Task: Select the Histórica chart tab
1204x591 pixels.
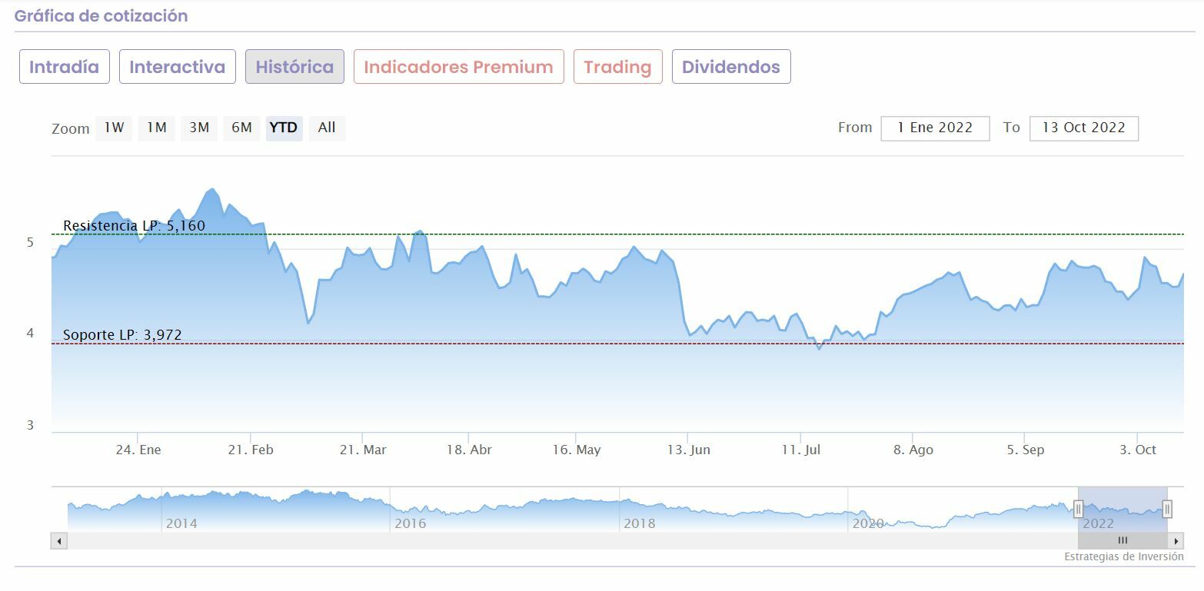Action: (294, 67)
